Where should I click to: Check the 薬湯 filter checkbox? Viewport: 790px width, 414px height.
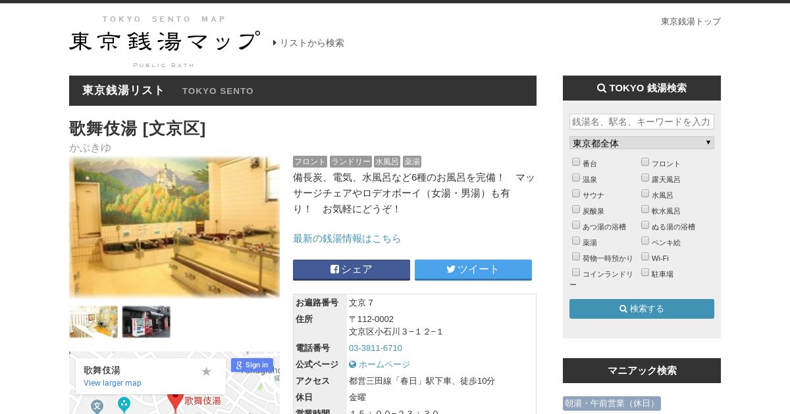[x=576, y=241]
